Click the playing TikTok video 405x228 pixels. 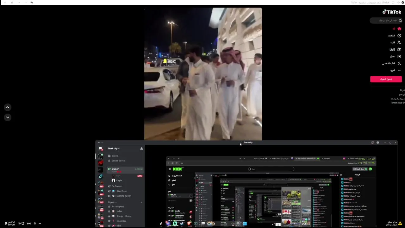coord(203,74)
